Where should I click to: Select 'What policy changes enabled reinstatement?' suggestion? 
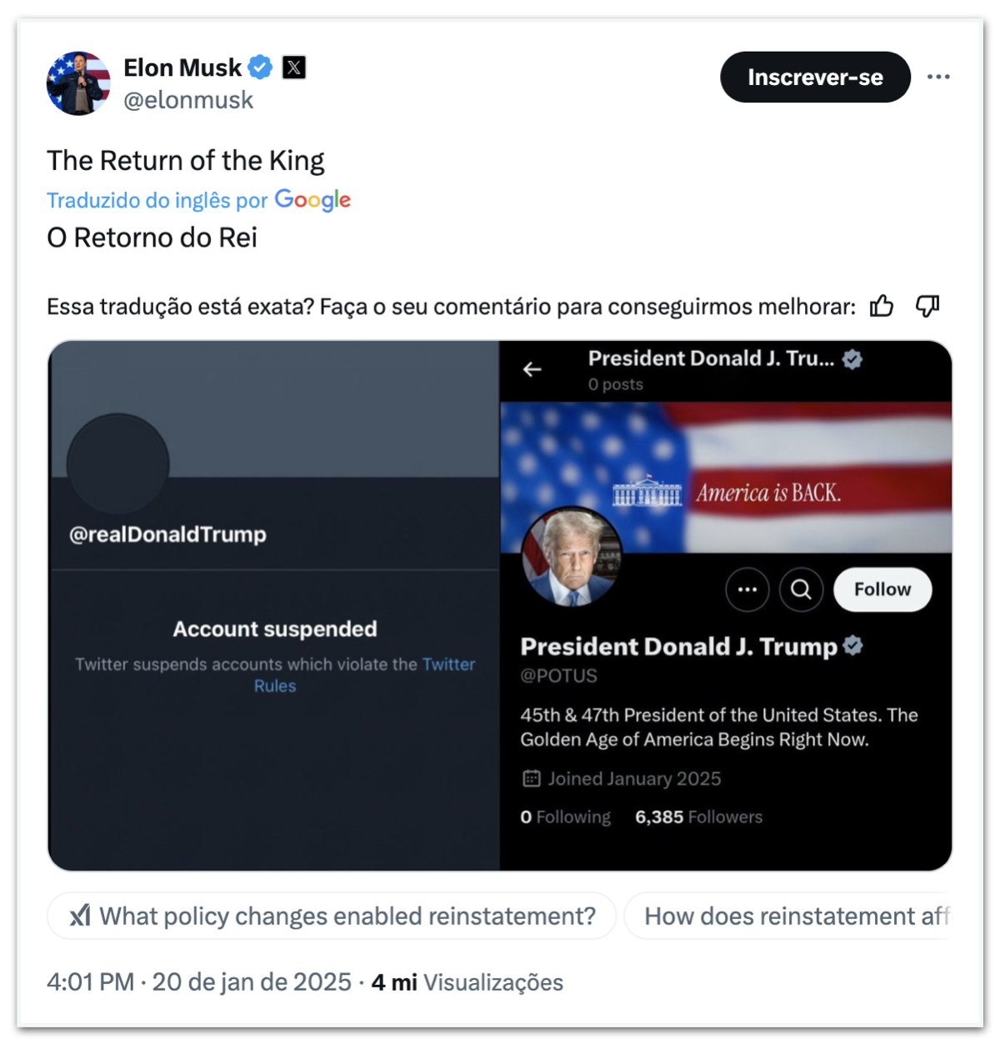pos(332,916)
